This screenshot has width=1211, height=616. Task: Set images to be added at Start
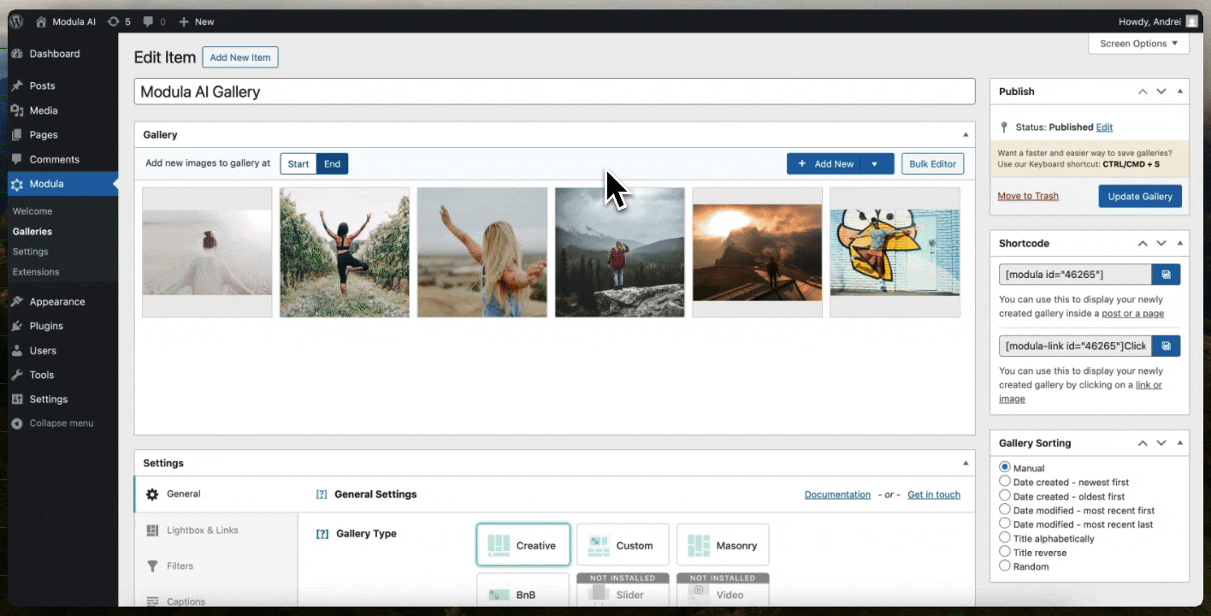coord(298,164)
